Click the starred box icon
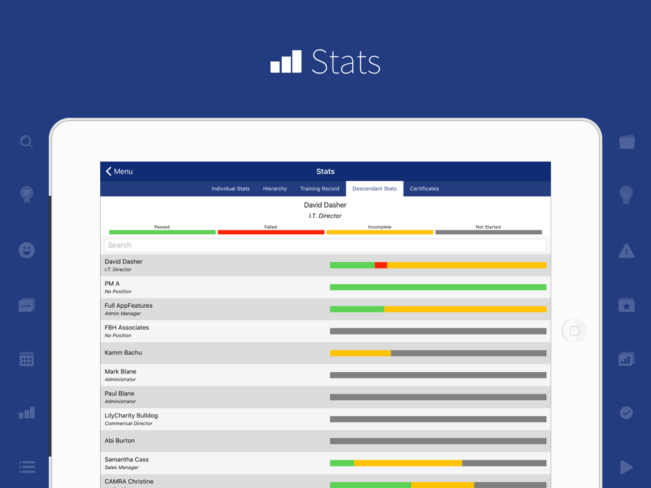This screenshot has width=651, height=488. 626,305
